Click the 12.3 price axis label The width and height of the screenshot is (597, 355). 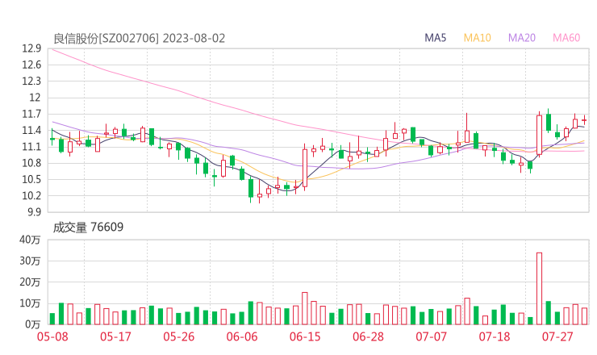pyautogui.click(x=31, y=81)
